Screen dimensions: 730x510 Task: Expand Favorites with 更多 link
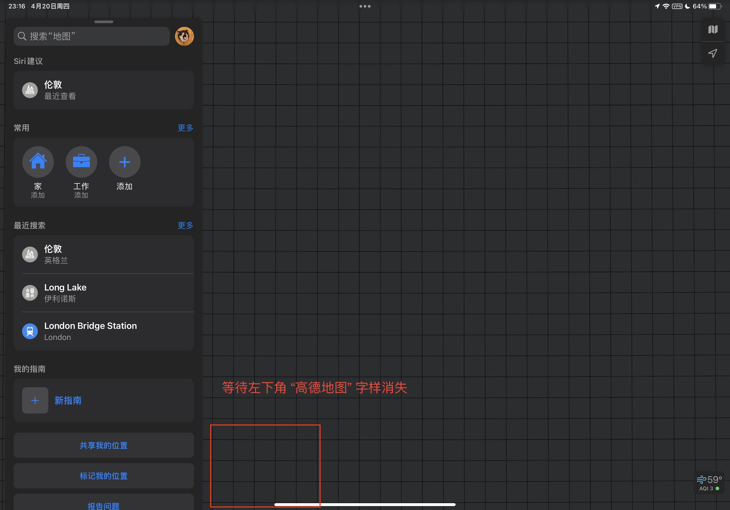[x=185, y=128]
